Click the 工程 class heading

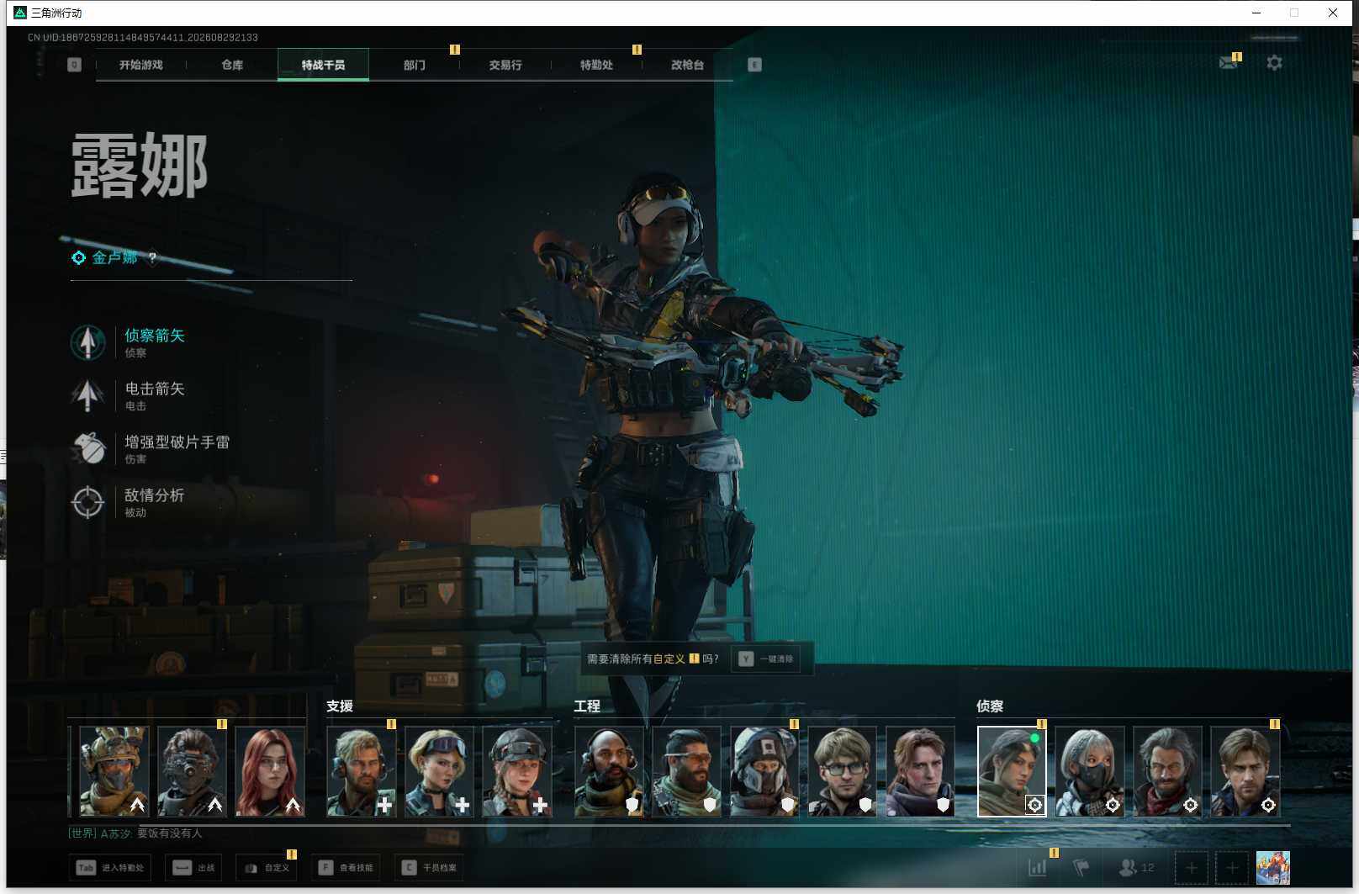coord(587,706)
